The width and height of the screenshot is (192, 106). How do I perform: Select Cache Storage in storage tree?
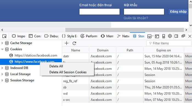coord(21,43)
